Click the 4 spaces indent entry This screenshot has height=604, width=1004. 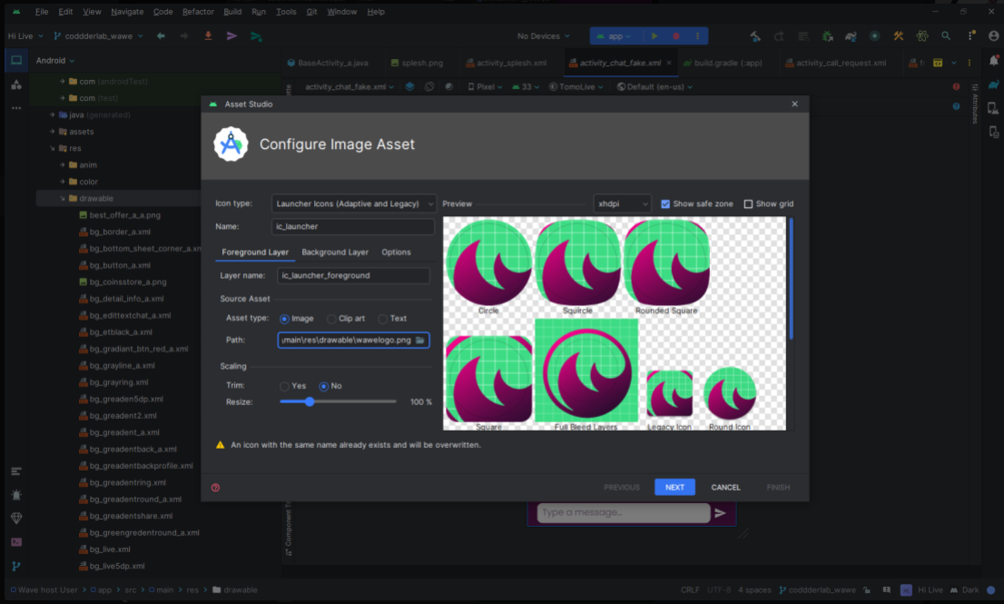(x=754, y=590)
